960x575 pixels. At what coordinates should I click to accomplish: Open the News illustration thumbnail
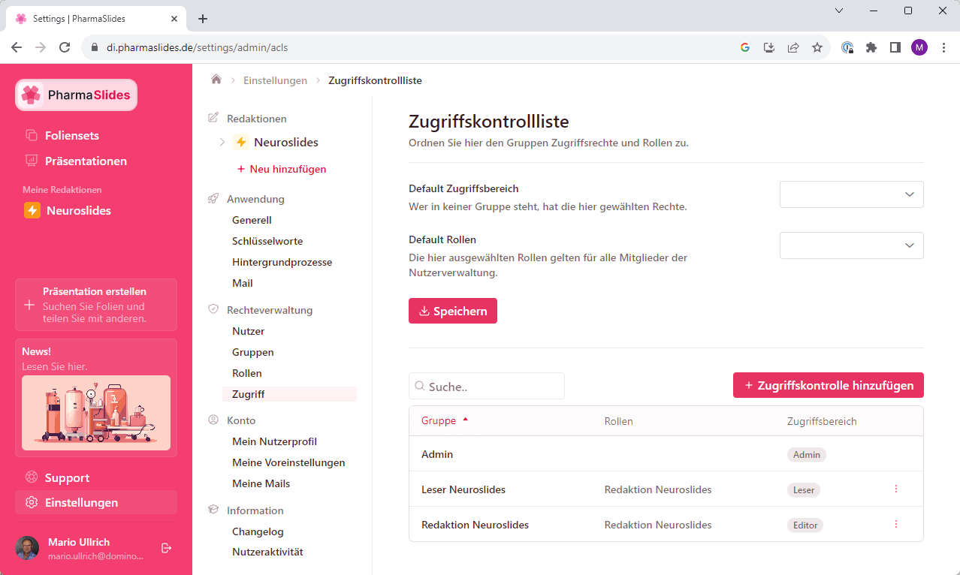coord(96,413)
